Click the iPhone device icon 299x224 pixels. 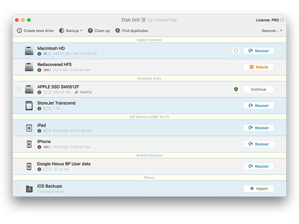[x=29, y=144]
